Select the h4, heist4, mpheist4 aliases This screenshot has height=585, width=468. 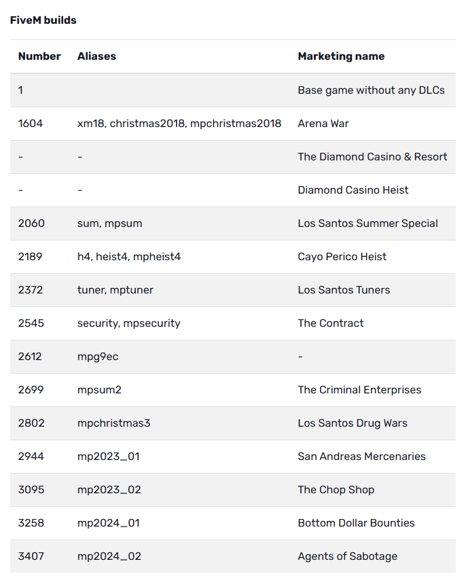129,257
